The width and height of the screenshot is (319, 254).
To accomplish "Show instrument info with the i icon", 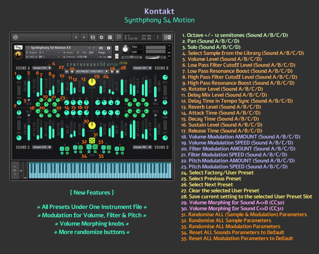I will click(x=109, y=48).
